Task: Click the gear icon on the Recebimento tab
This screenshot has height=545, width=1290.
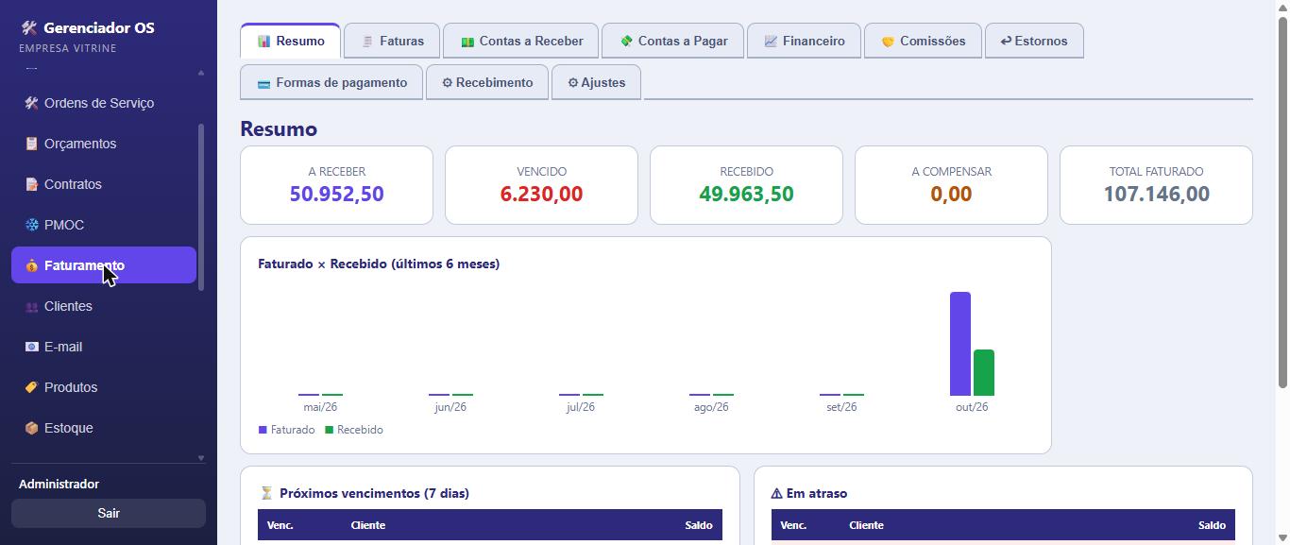Action: pyautogui.click(x=448, y=83)
